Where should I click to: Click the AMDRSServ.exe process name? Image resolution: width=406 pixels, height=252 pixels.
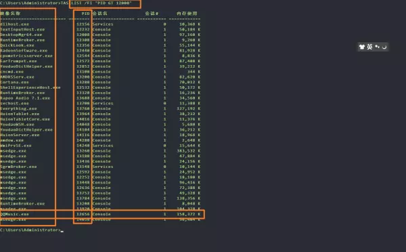coord(17,77)
